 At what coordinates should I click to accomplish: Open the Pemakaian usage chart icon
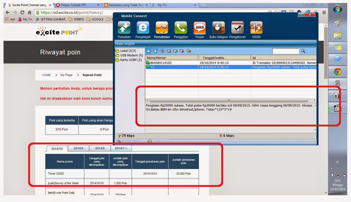coord(162,28)
